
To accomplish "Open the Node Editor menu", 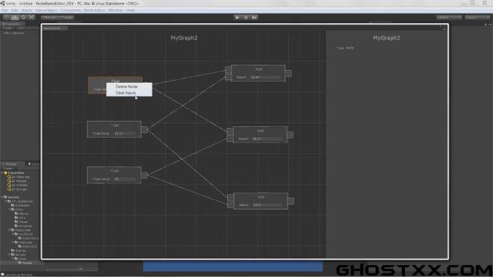I will coord(94,10).
